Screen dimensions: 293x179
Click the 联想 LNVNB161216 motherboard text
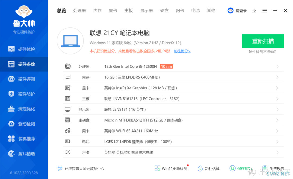coord(142,99)
